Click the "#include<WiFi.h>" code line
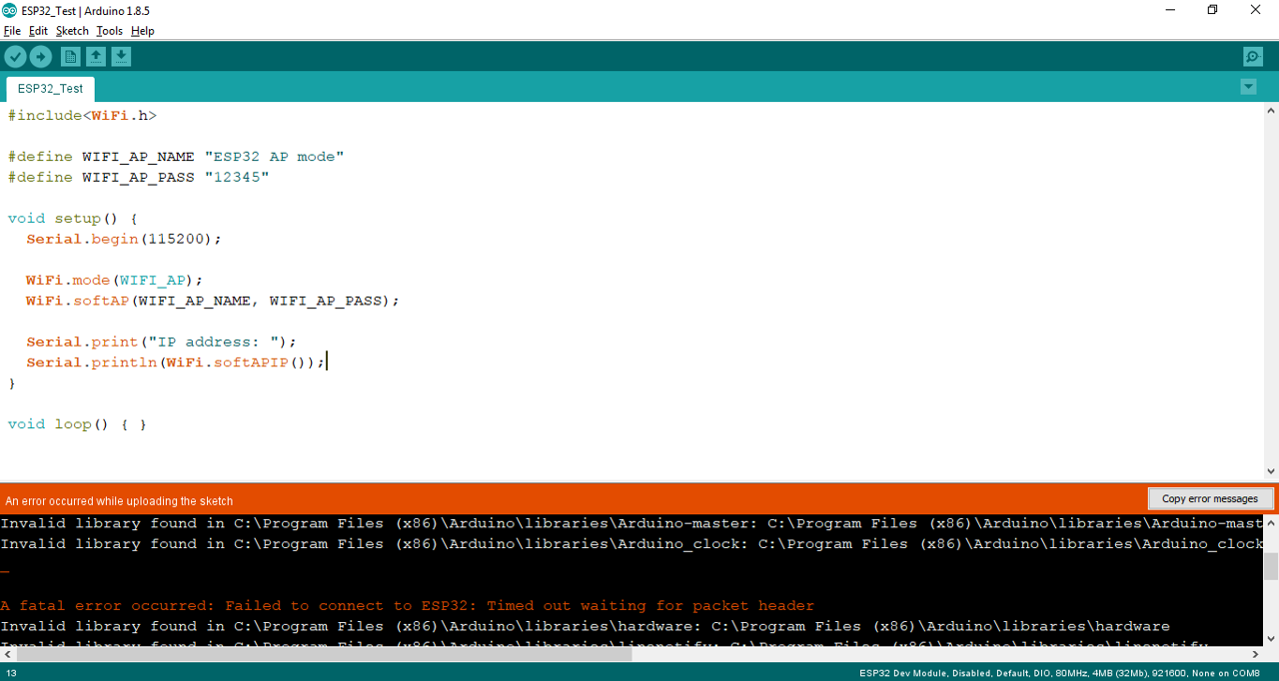 pos(82,116)
